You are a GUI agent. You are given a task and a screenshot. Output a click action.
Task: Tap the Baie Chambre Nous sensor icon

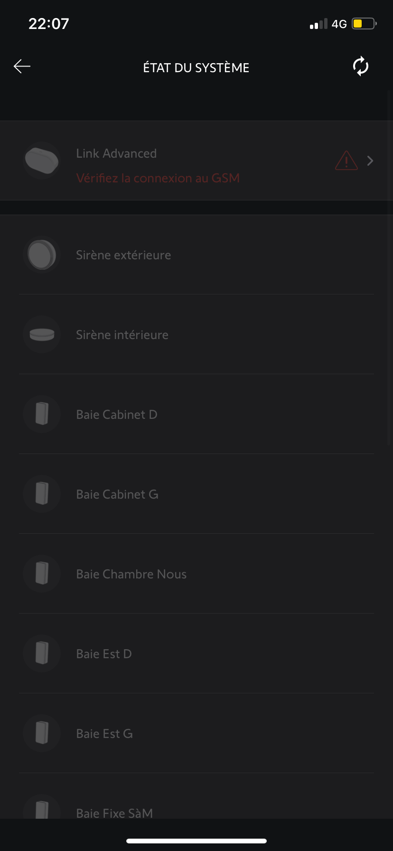42,574
